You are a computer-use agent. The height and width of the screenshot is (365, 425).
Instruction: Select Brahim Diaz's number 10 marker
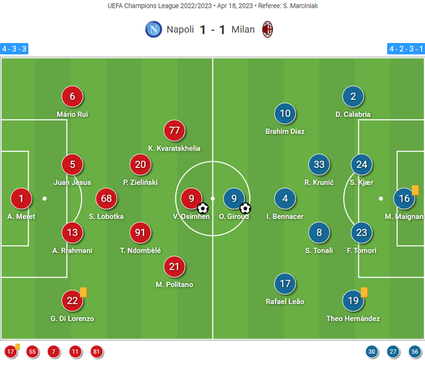click(x=285, y=114)
